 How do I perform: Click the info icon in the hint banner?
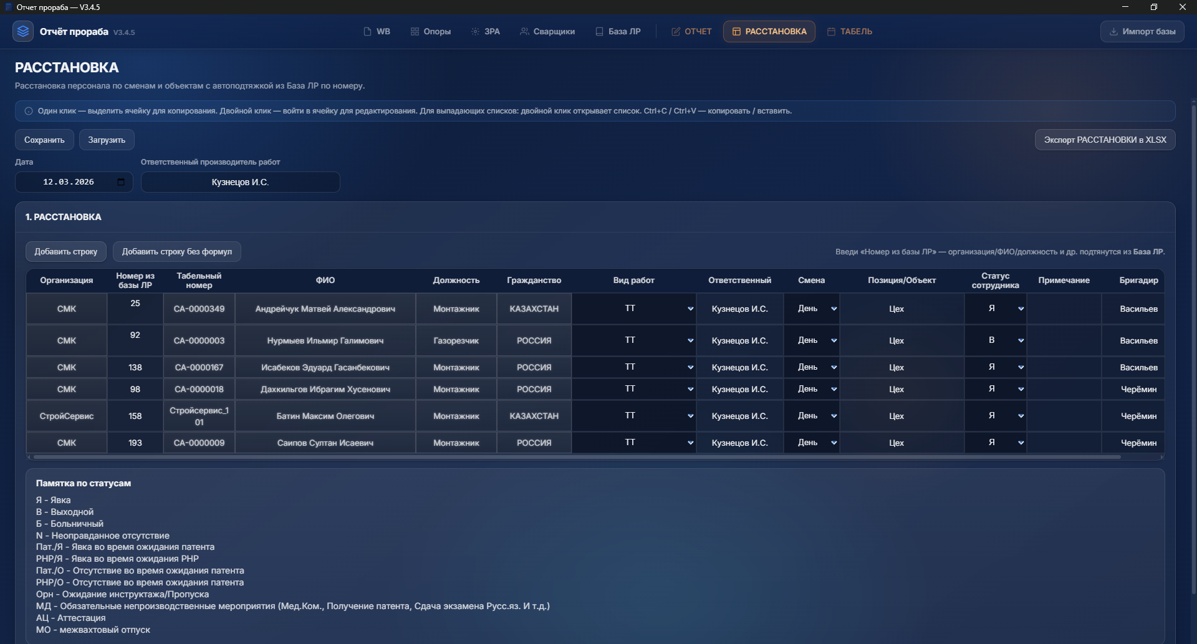[x=29, y=111]
